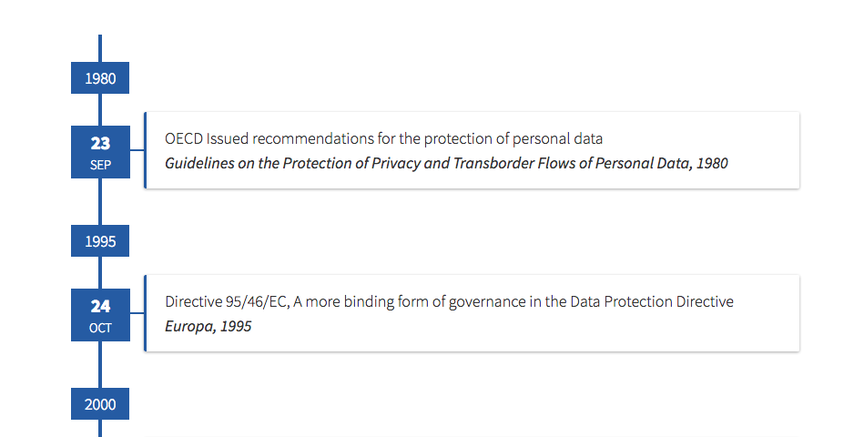Open the OECD recommendations headline text
Screen dimensions: 864x437
pyautogui.click(x=383, y=138)
